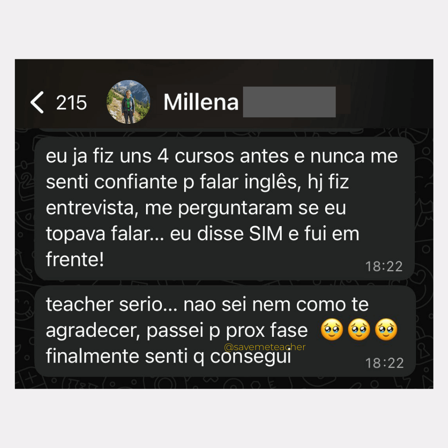Click the 18:22 timestamp beside "consegui"
Image resolution: width=448 pixels, height=448 pixels.
pos(384,363)
